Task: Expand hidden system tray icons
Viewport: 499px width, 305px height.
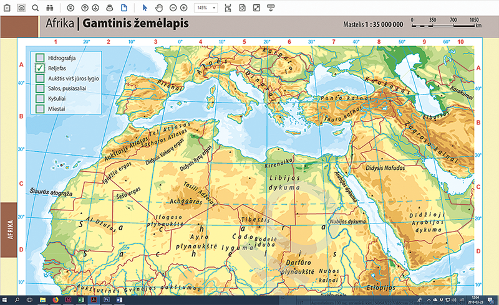Action: pyautogui.click(x=429, y=300)
